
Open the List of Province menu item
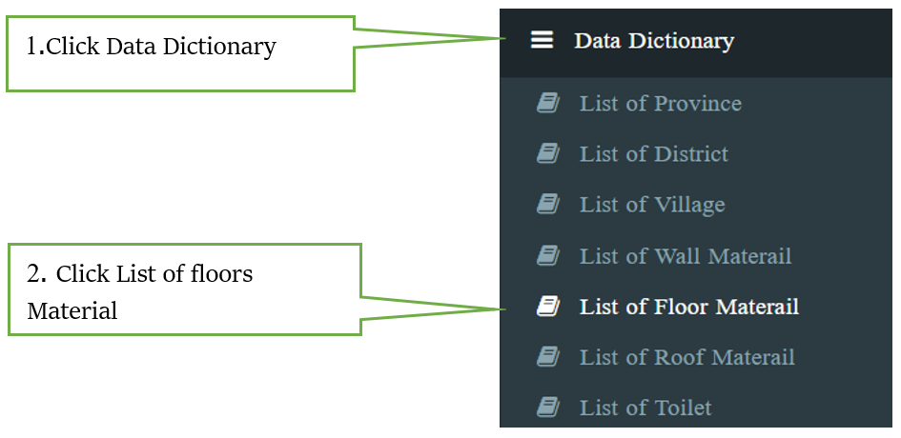[696, 104]
